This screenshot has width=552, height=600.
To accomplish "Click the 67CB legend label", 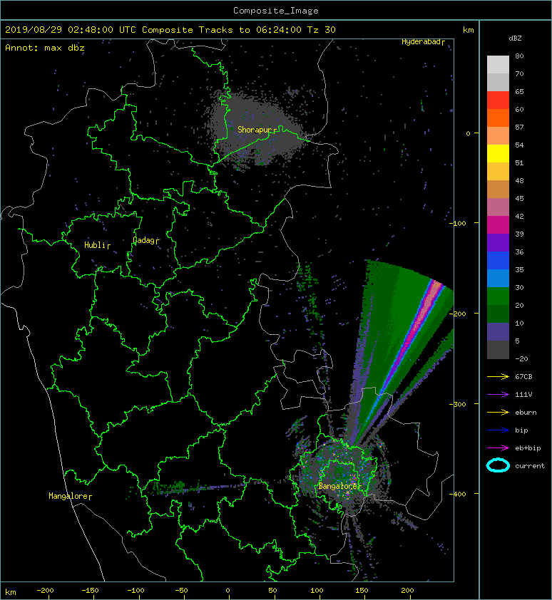I will pyautogui.click(x=523, y=376).
